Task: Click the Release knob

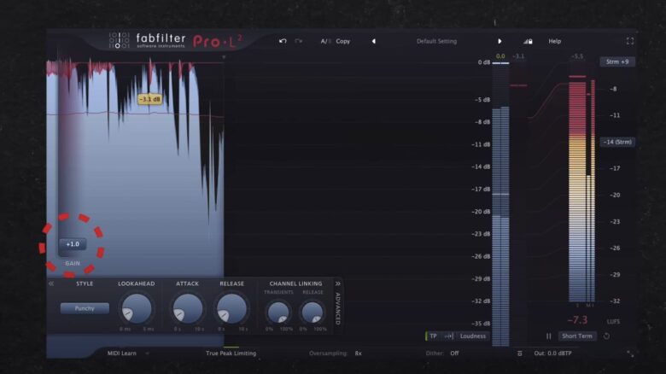Action: click(232, 308)
